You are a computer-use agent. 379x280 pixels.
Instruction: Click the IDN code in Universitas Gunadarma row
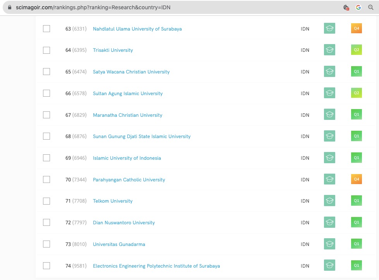[305, 244]
